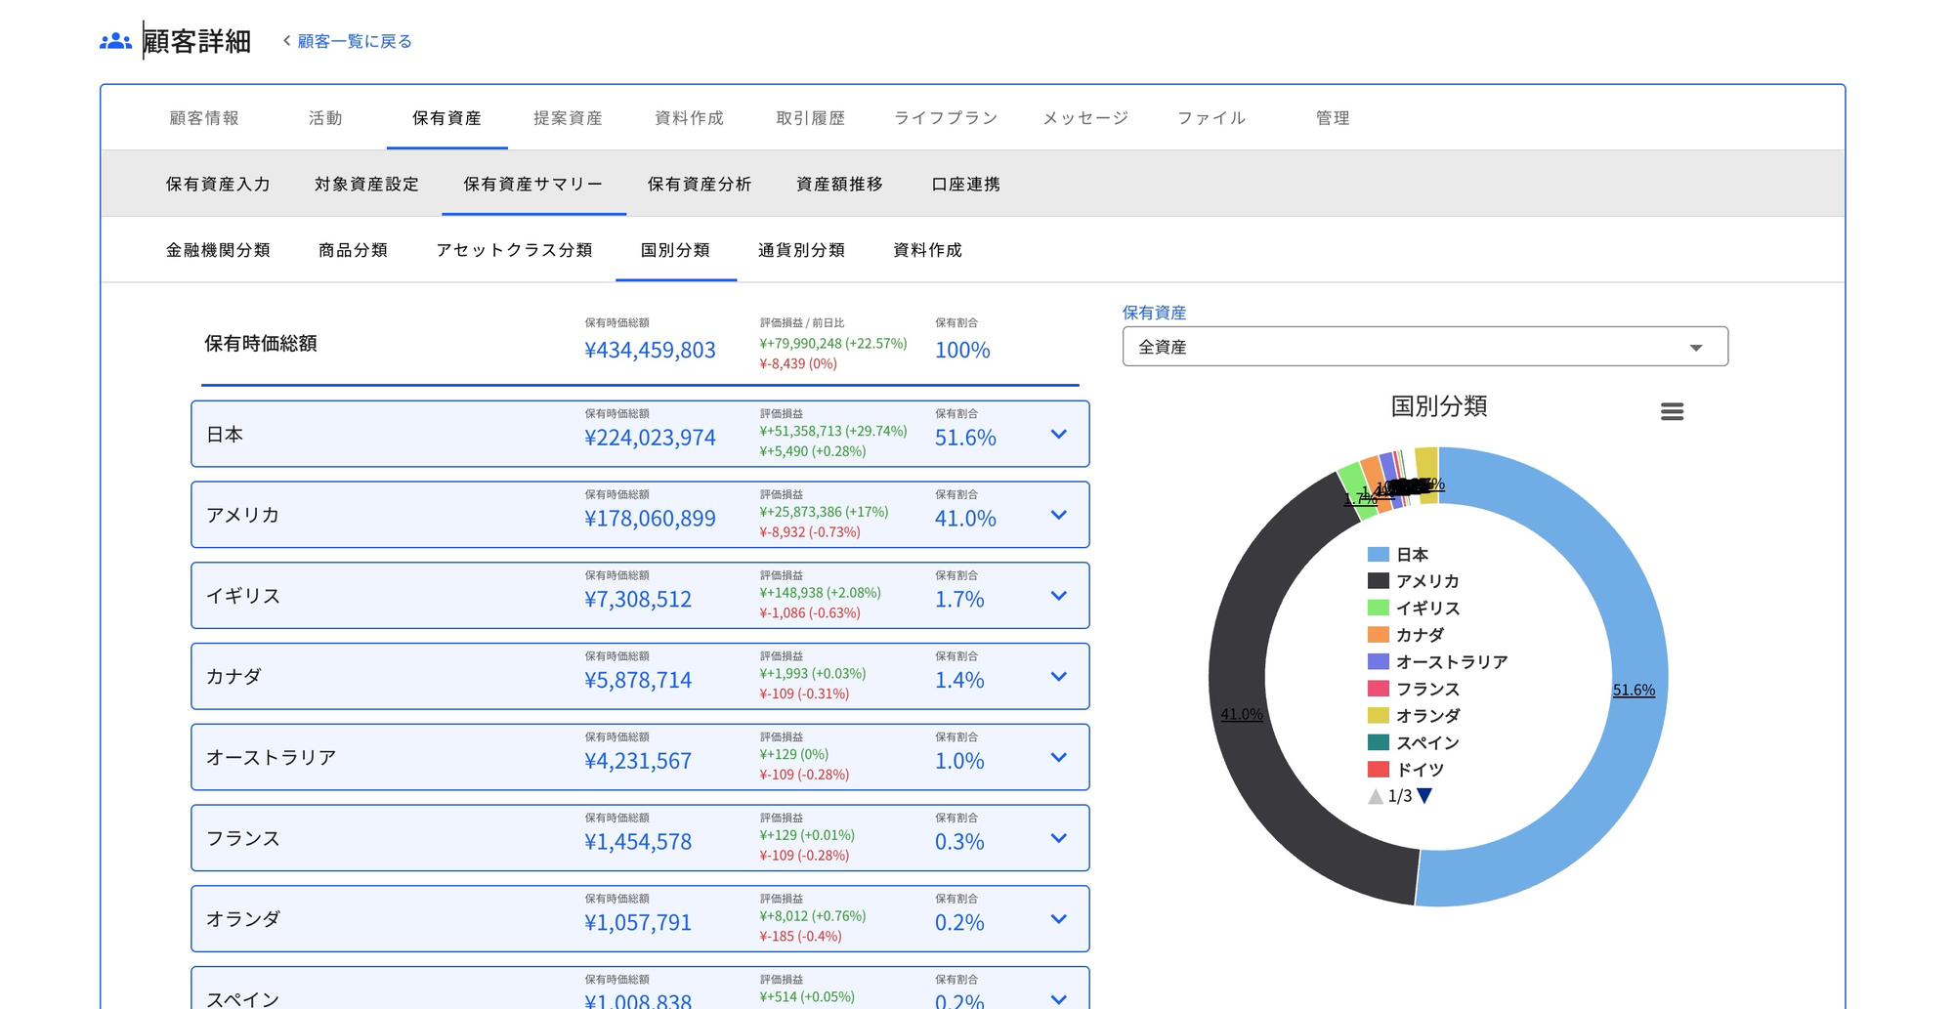Viewport: 1954px width, 1009px height.
Task: Click the total value ¥434,459,803
Action: pos(650,350)
